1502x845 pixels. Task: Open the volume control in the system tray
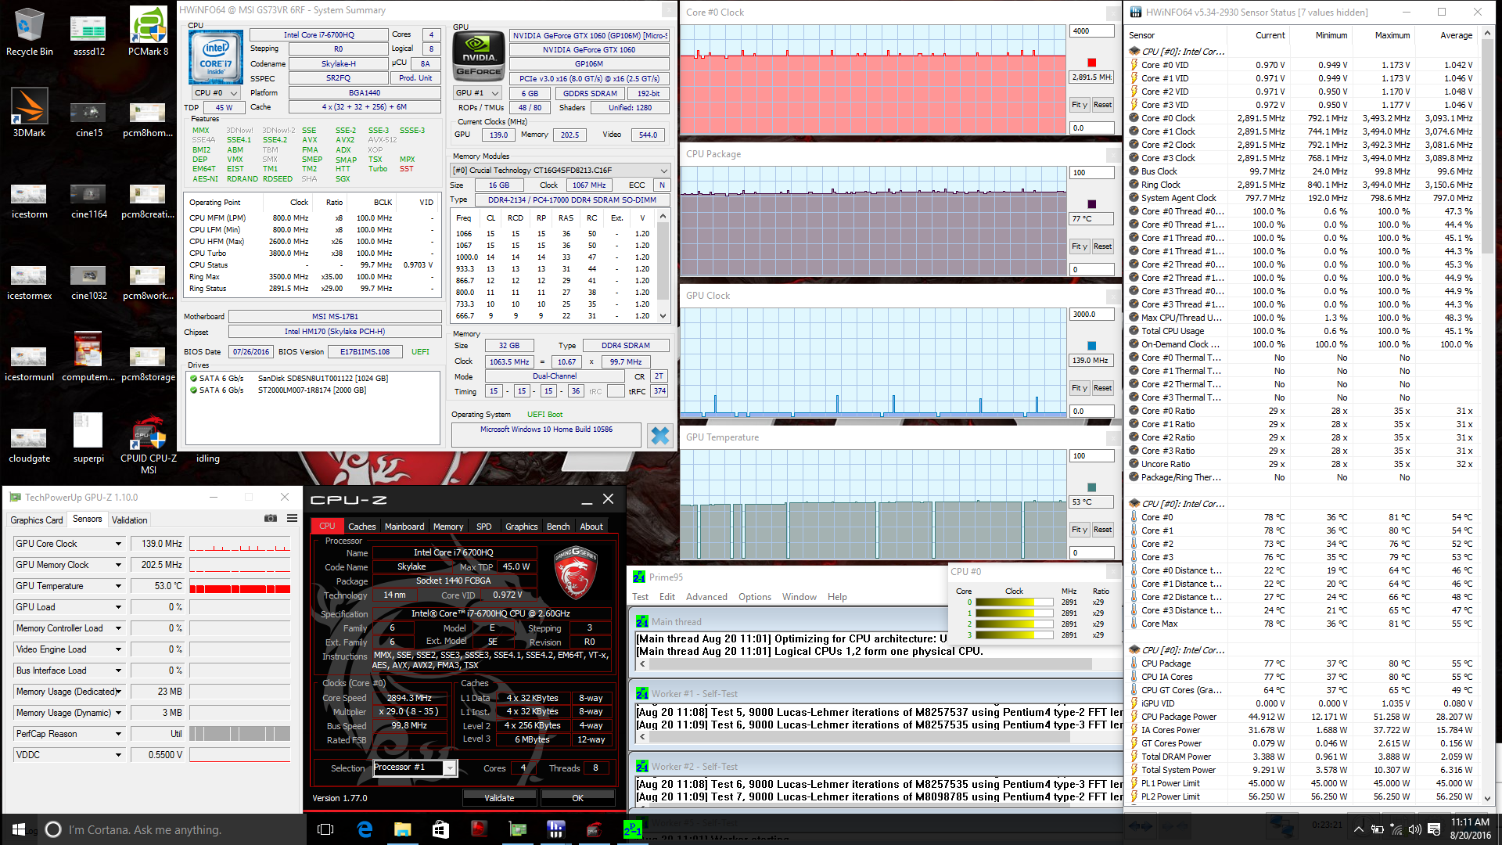tap(1415, 829)
